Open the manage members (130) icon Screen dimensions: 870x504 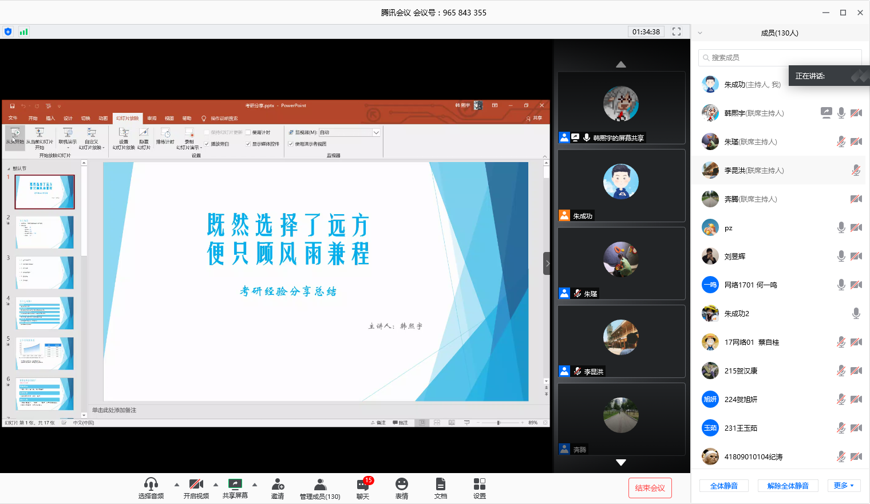pyautogui.click(x=320, y=485)
